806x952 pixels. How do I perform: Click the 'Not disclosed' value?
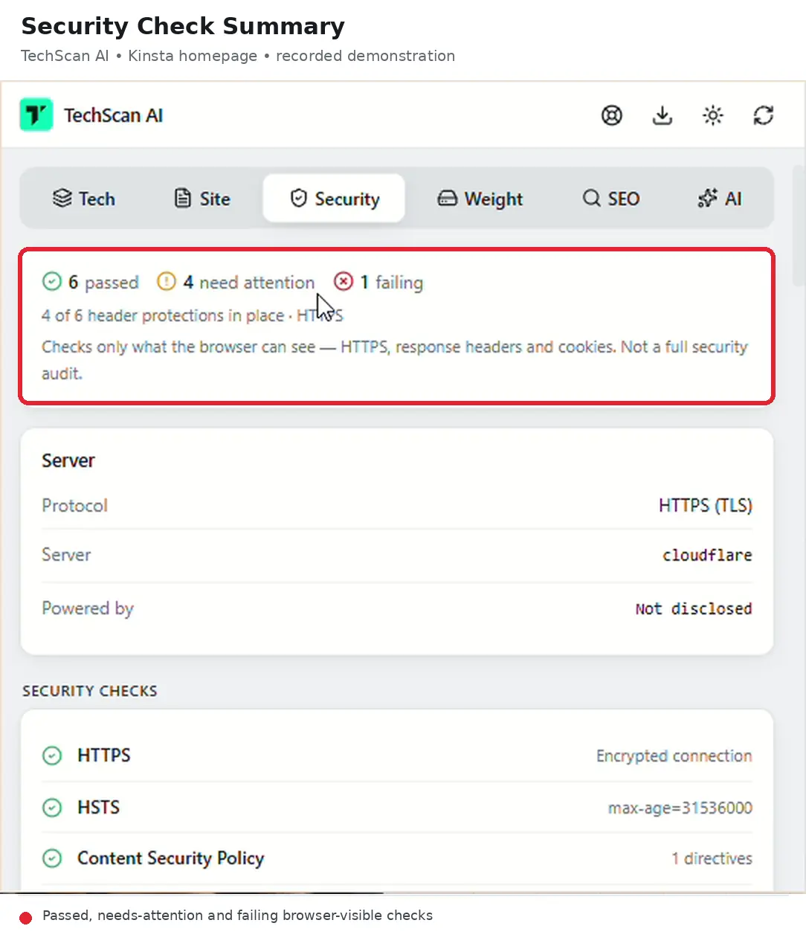coord(694,608)
